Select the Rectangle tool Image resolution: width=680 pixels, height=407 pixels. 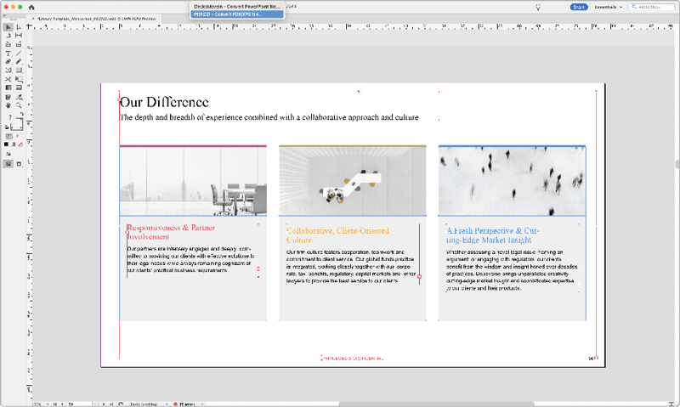coord(19,71)
